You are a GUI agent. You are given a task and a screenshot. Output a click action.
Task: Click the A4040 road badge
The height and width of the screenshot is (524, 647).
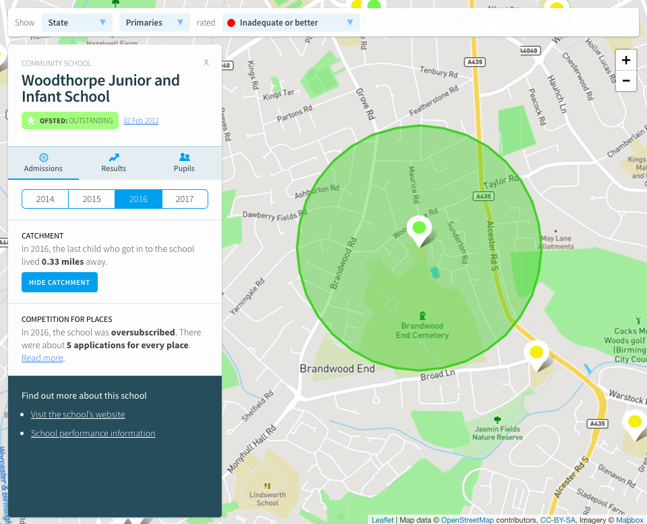(529, 51)
